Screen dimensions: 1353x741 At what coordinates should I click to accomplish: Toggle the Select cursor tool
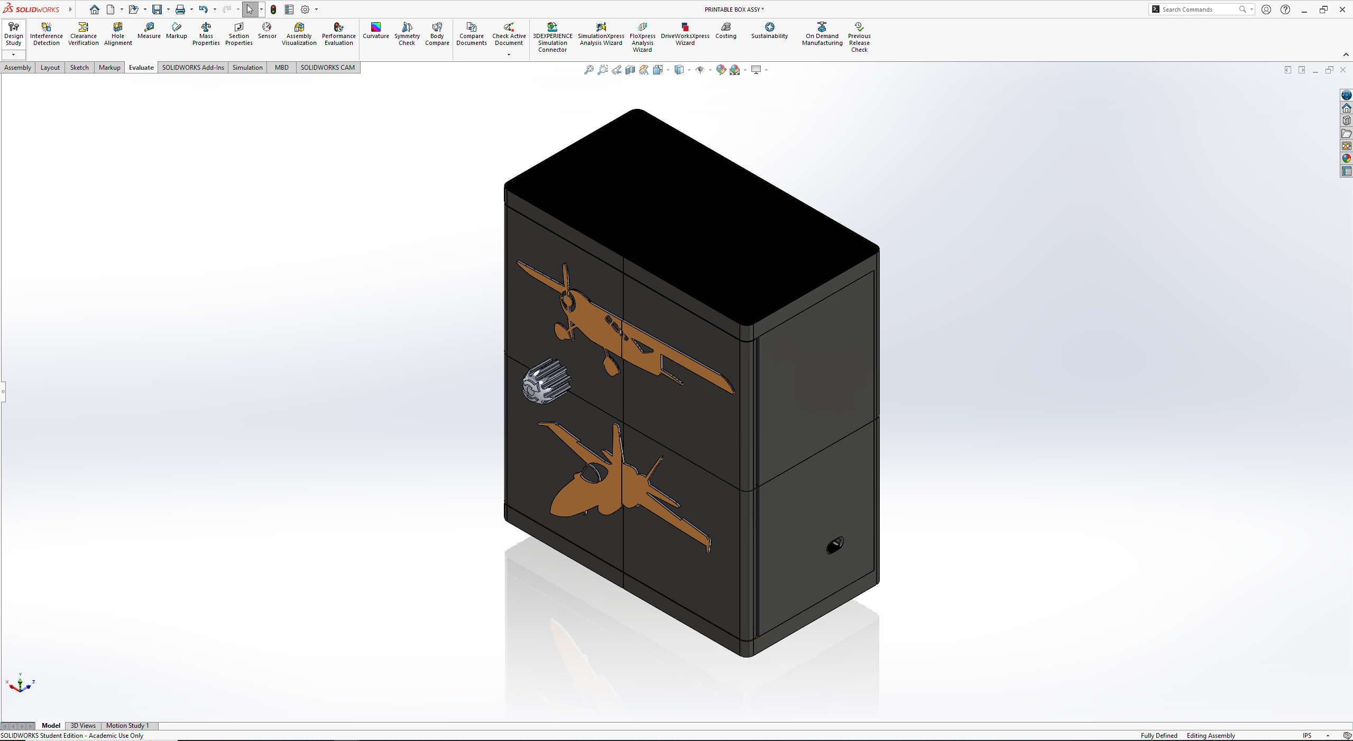[250, 10]
